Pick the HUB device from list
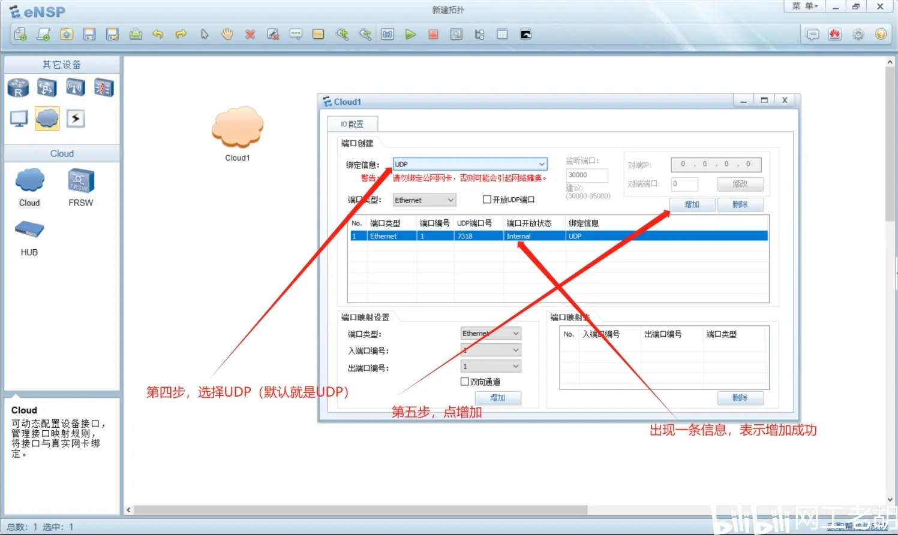 tap(29, 238)
